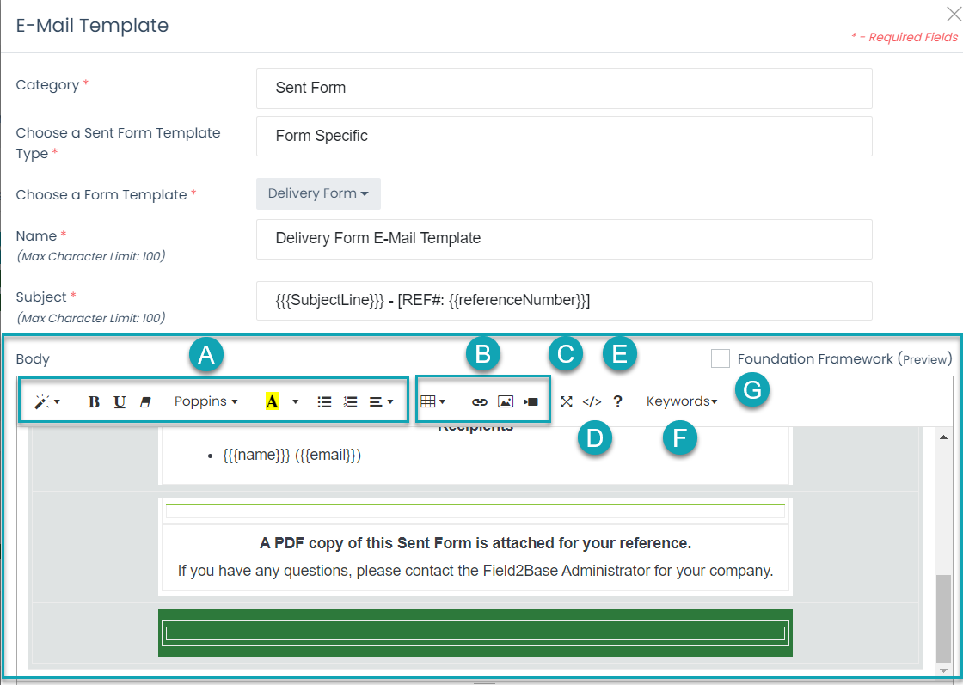Apply a bulleted list to the body
Image resolution: width=963 pixels, height=685 pixels.
325,401
